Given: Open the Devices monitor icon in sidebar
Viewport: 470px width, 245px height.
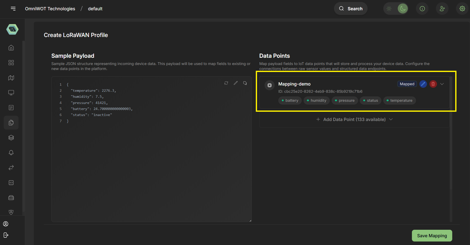Looking at the screenshot, I should point(11,92).
